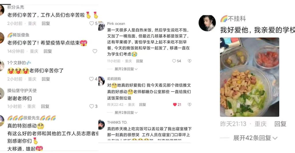Viewport: 295px width, 153px height.
Task: Reply to 不挂科's comment
Action: (x=280, y=124)
